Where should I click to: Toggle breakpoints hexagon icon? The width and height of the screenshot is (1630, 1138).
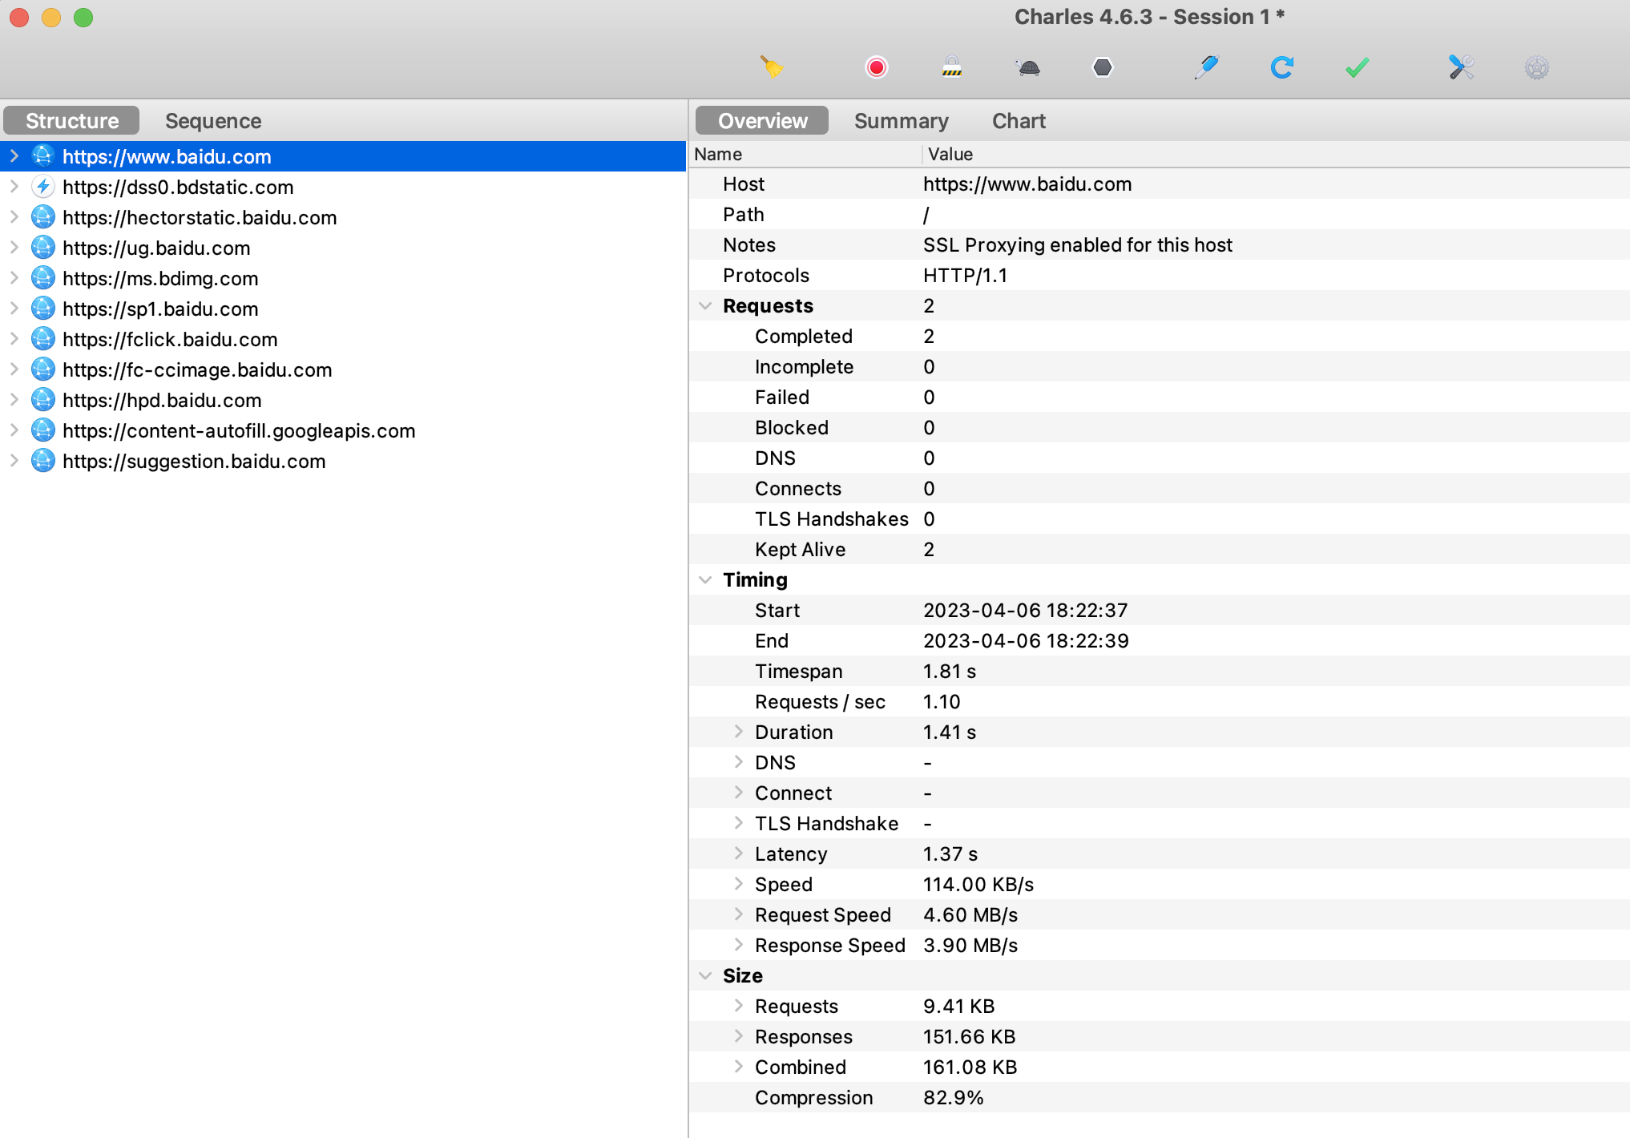click(x=1103, y=67)
